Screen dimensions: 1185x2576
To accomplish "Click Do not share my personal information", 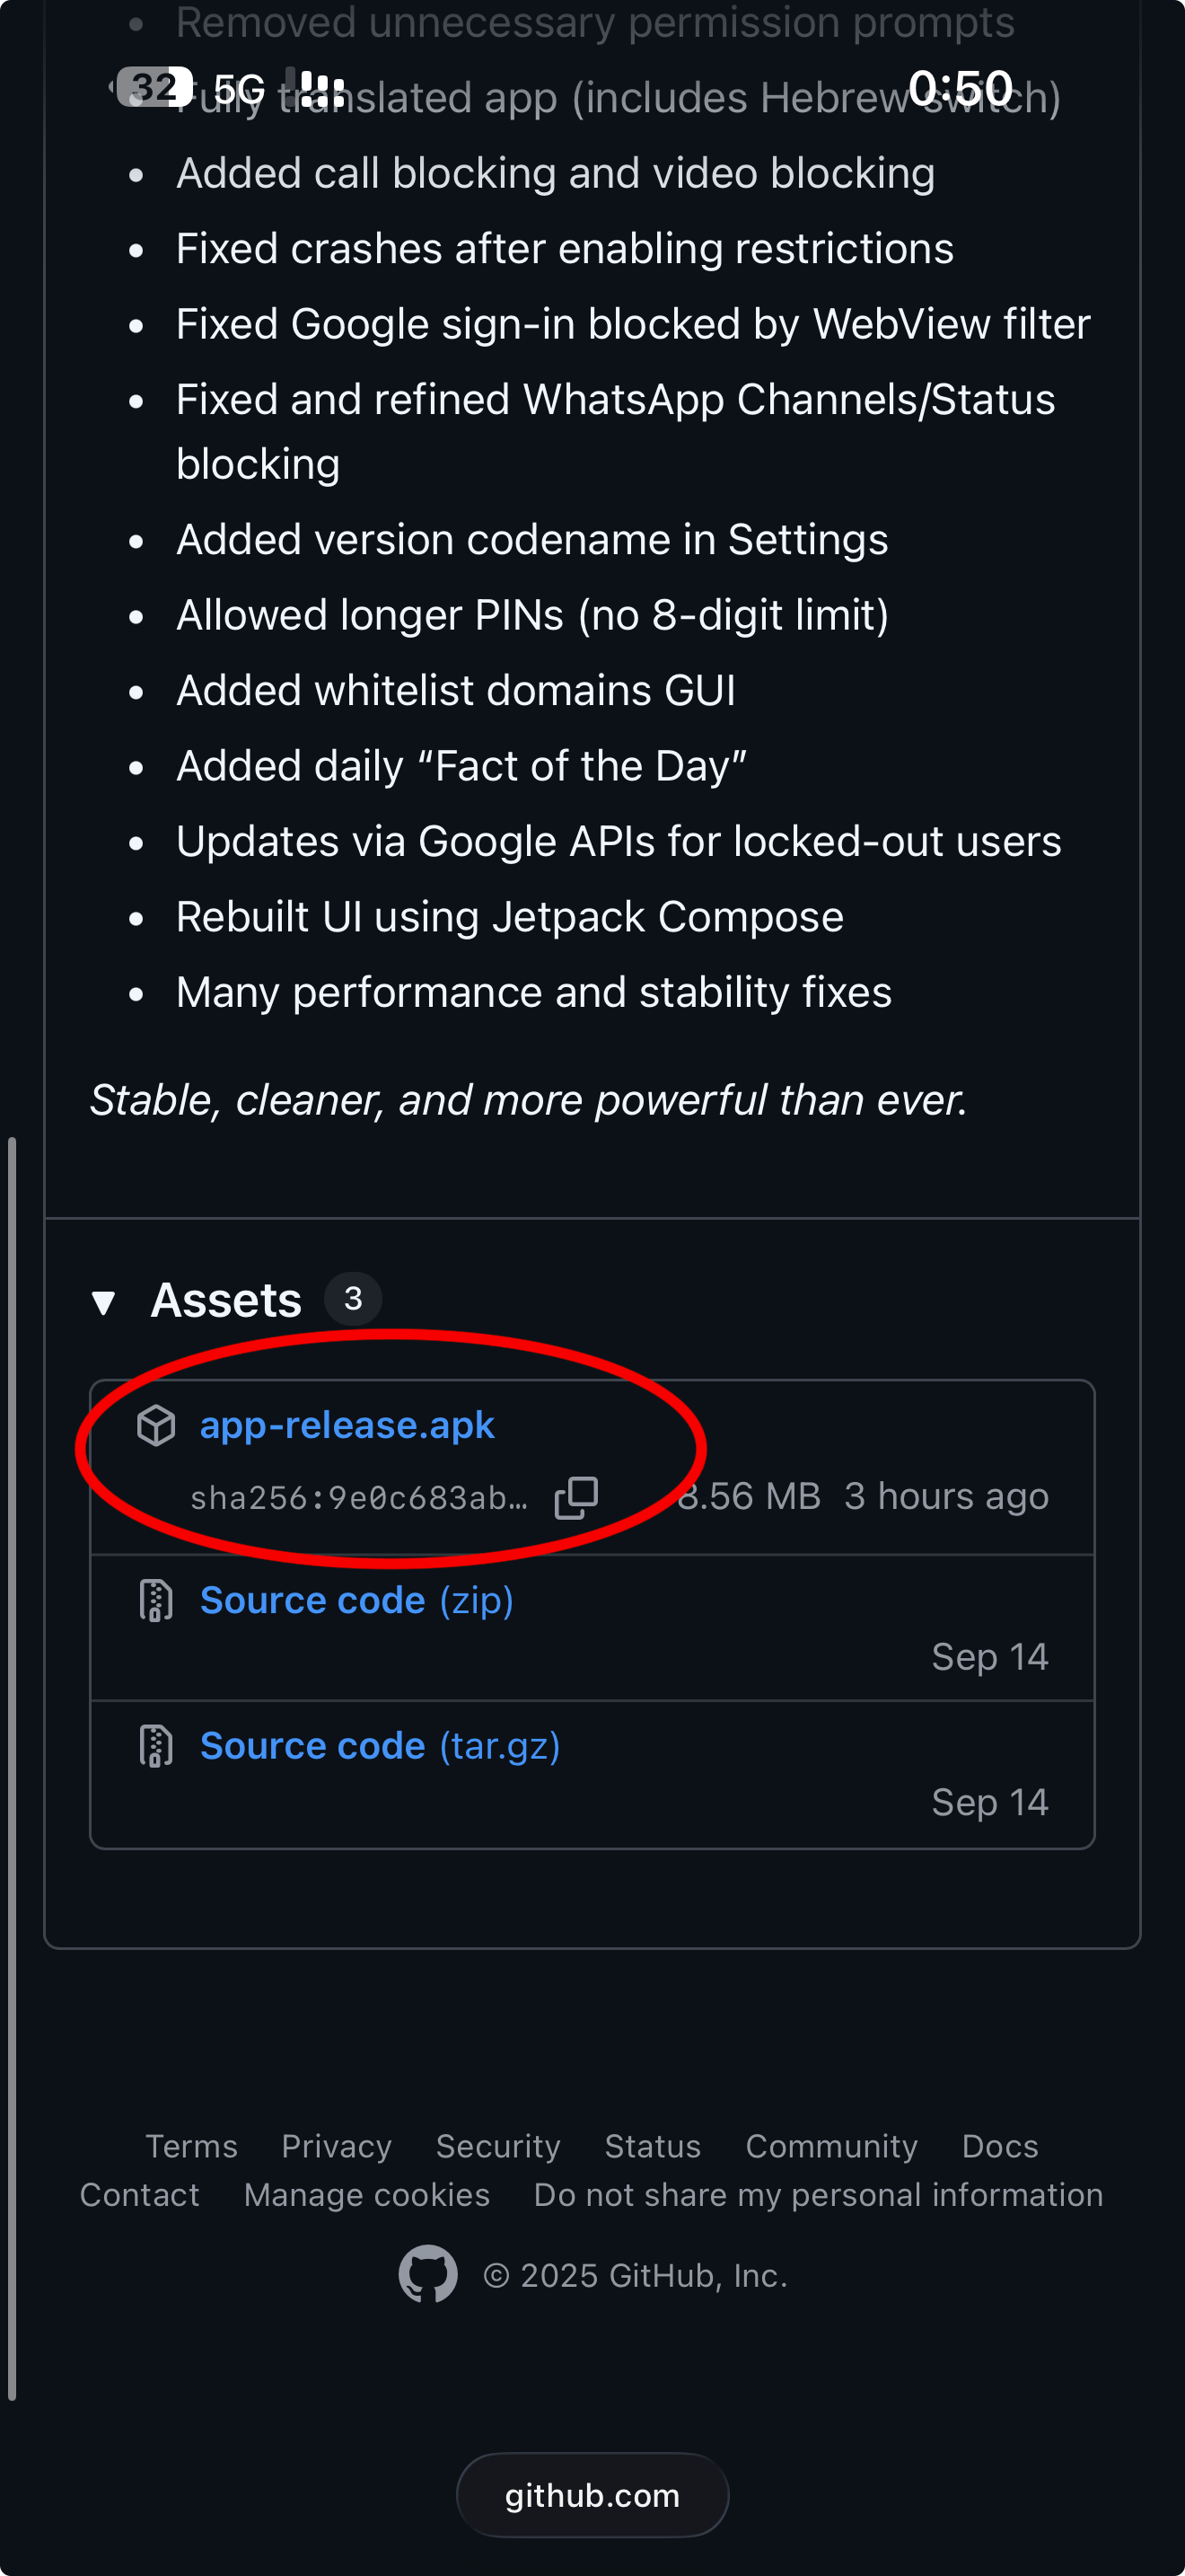I will point(819,2194).
